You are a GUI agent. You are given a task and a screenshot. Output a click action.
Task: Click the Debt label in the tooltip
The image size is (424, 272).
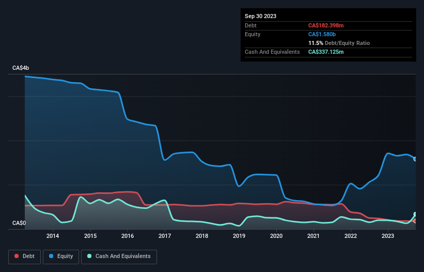[x=250, y=25]
